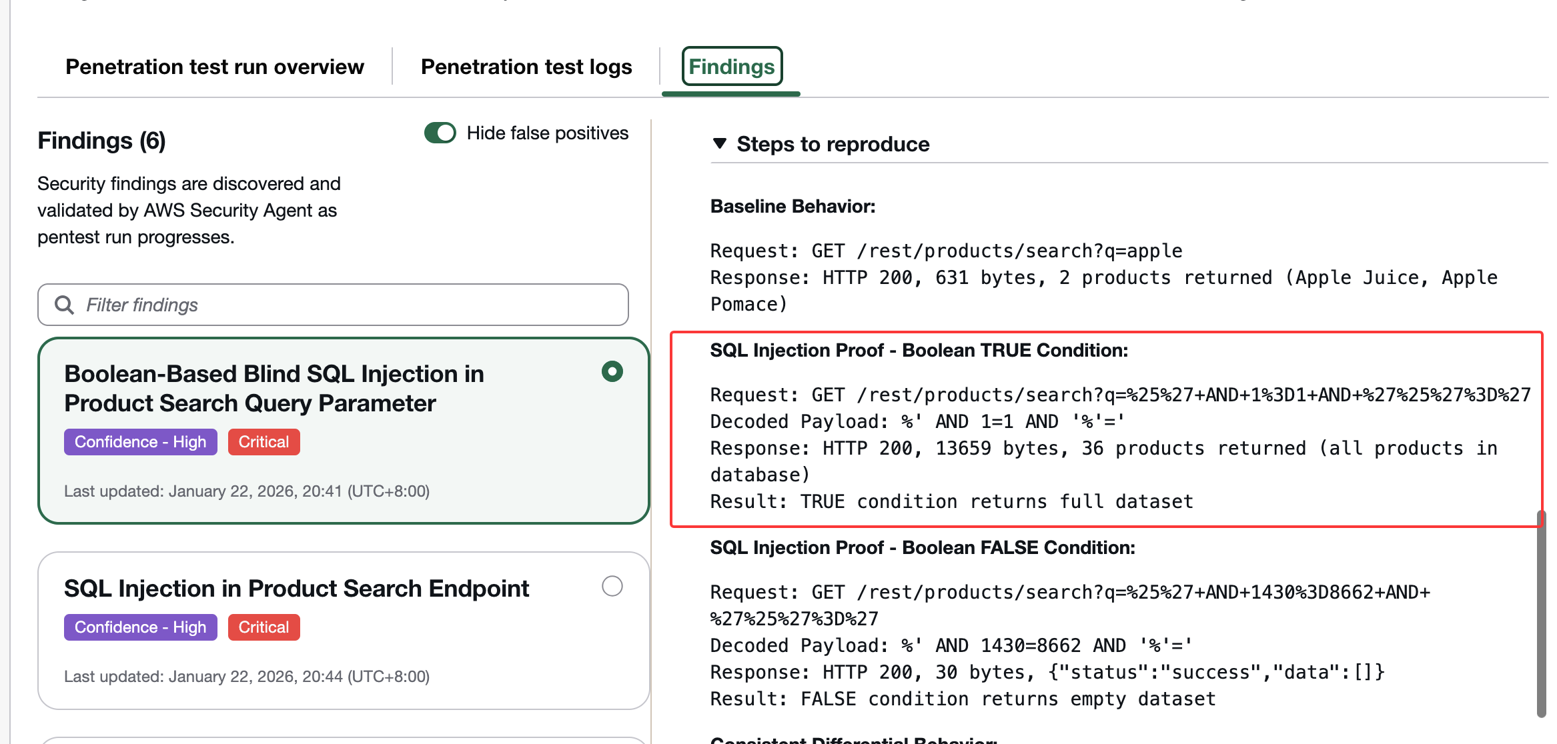Switch to Penetration test logs tab

pos(526,67)
